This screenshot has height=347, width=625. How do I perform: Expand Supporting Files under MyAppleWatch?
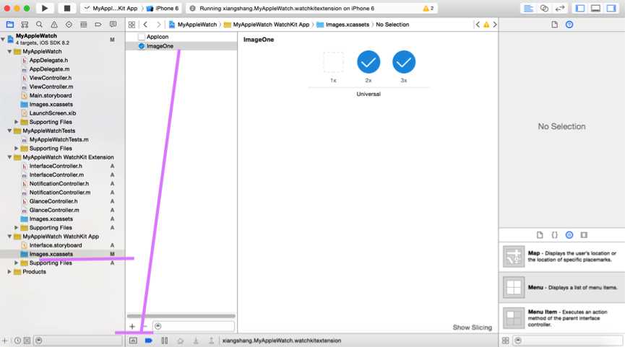click(x=17, y=122)
